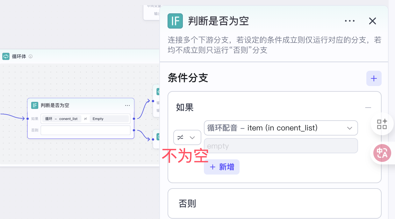Image resolution: width=395 pixels, height=219 pixels.
Task: Click the 循环体 loop icon
Action: pos(6,56)
